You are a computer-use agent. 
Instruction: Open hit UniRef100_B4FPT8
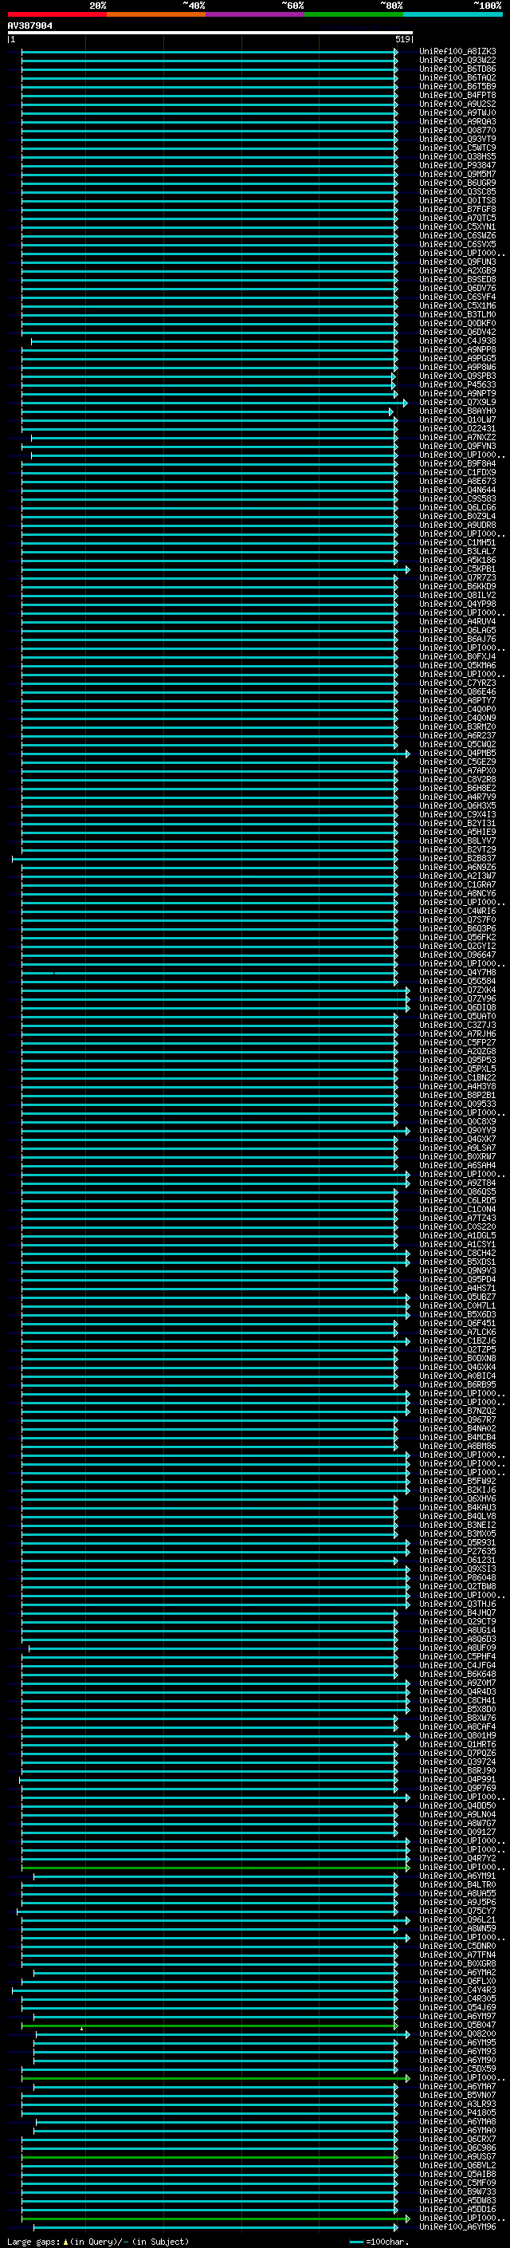[457, 95]
